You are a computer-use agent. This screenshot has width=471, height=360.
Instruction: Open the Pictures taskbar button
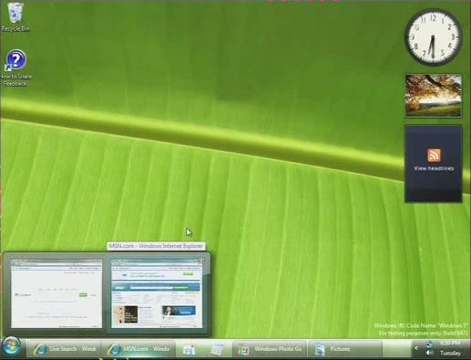point(345,349)
